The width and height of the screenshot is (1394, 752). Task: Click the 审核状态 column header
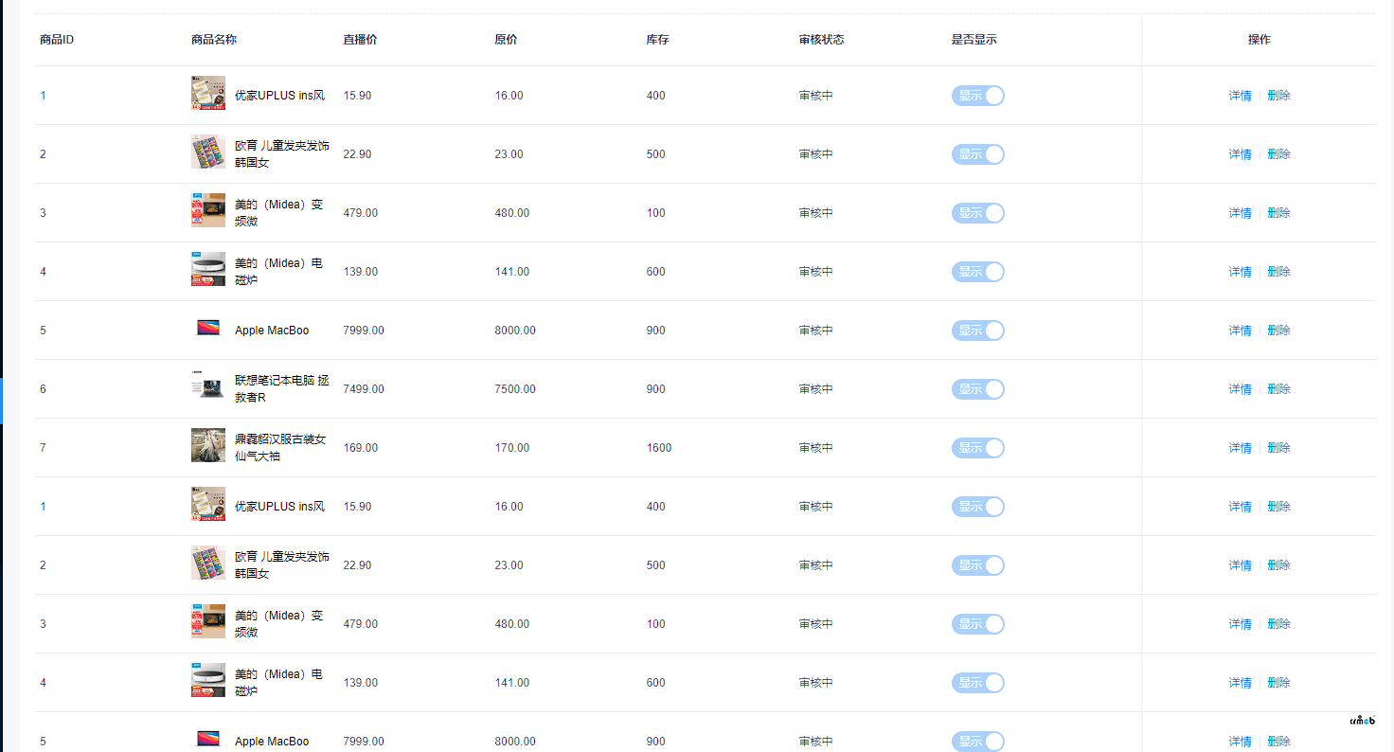(x=821, y=40)
